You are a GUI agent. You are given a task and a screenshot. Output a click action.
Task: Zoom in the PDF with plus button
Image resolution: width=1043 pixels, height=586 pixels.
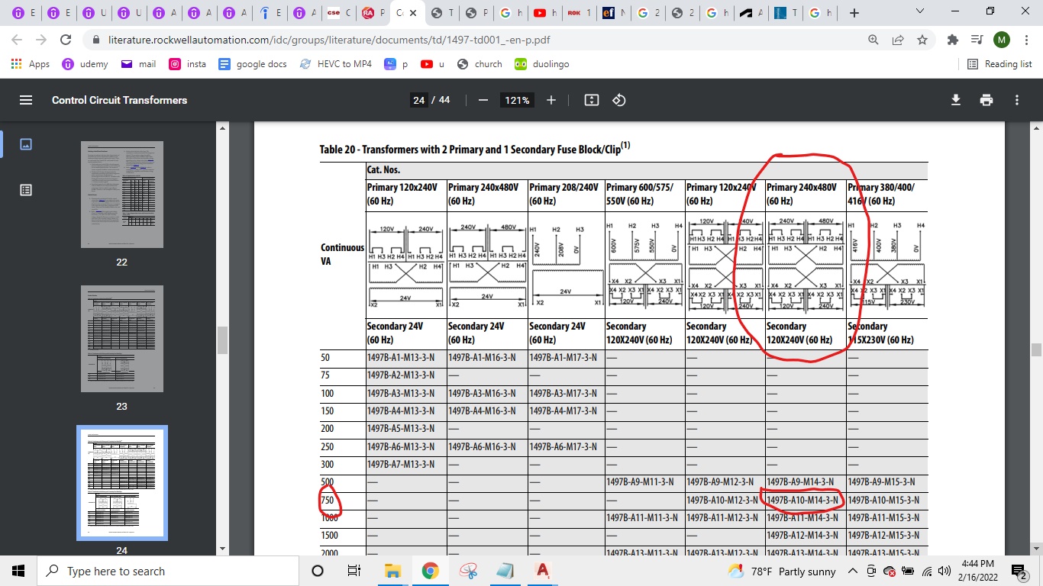551,100
